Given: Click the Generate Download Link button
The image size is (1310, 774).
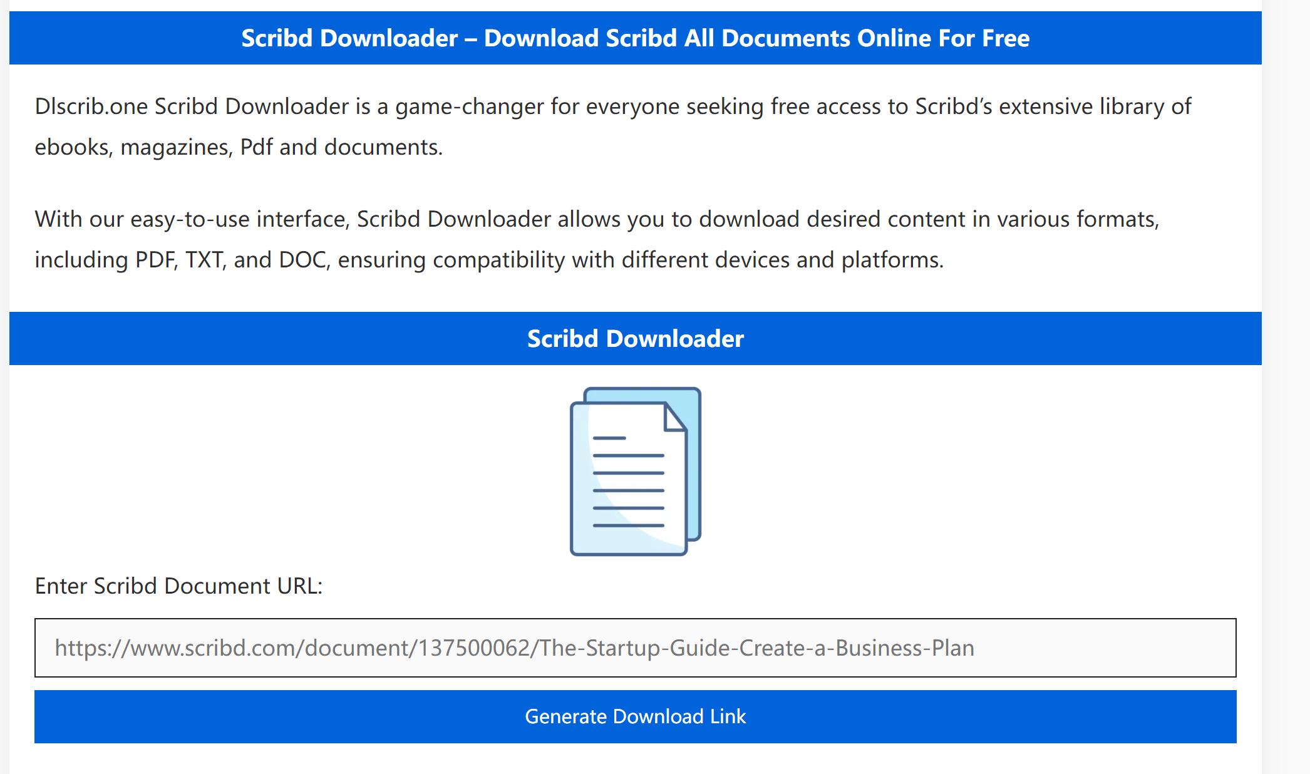Looking at the screenshot, I should coord(635,716).
